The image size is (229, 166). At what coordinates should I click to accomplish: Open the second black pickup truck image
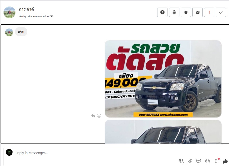pyautogui.click(x=163, y=132)
